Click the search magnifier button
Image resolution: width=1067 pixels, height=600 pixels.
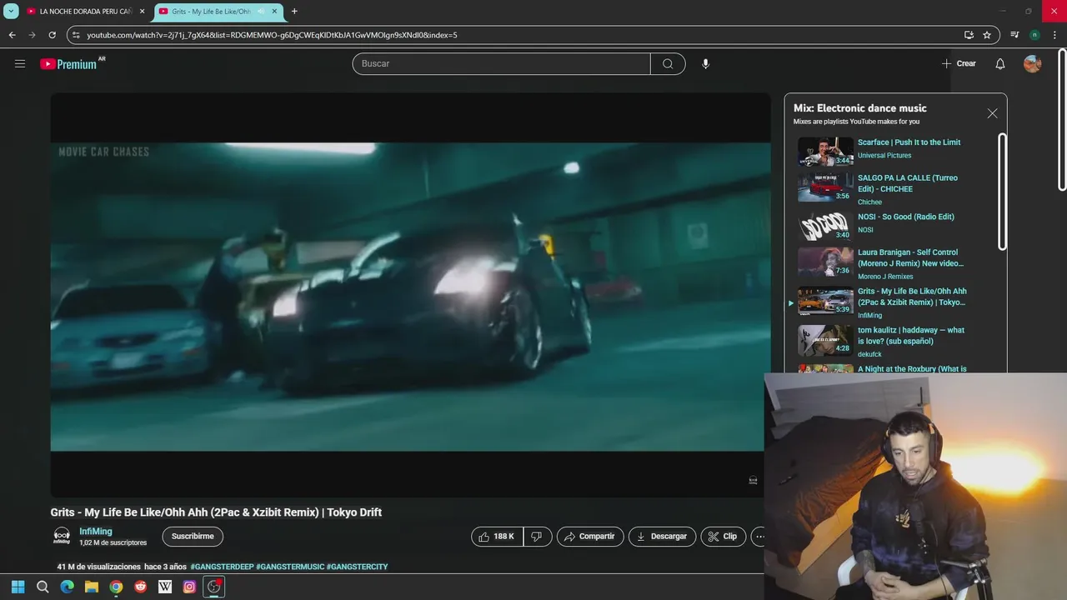pyautogui.click(x=668, y=63)
